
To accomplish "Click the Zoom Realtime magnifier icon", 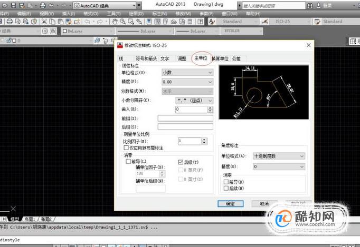I will point(122,22).
